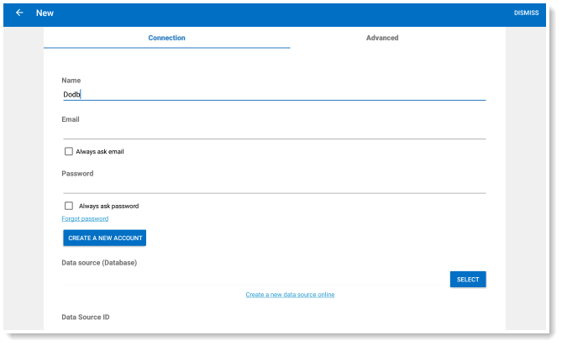
Task: Click SELECT to choose a data source
Action: pyautogui.click(x=468, y=280)
